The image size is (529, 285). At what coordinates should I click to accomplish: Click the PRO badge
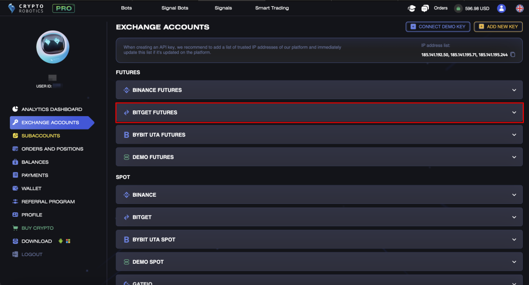pos(64,8)
